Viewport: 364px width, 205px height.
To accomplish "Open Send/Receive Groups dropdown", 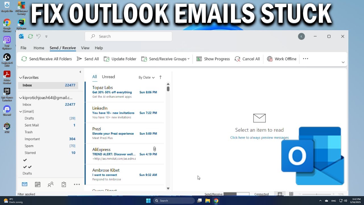I will (166, 59).
